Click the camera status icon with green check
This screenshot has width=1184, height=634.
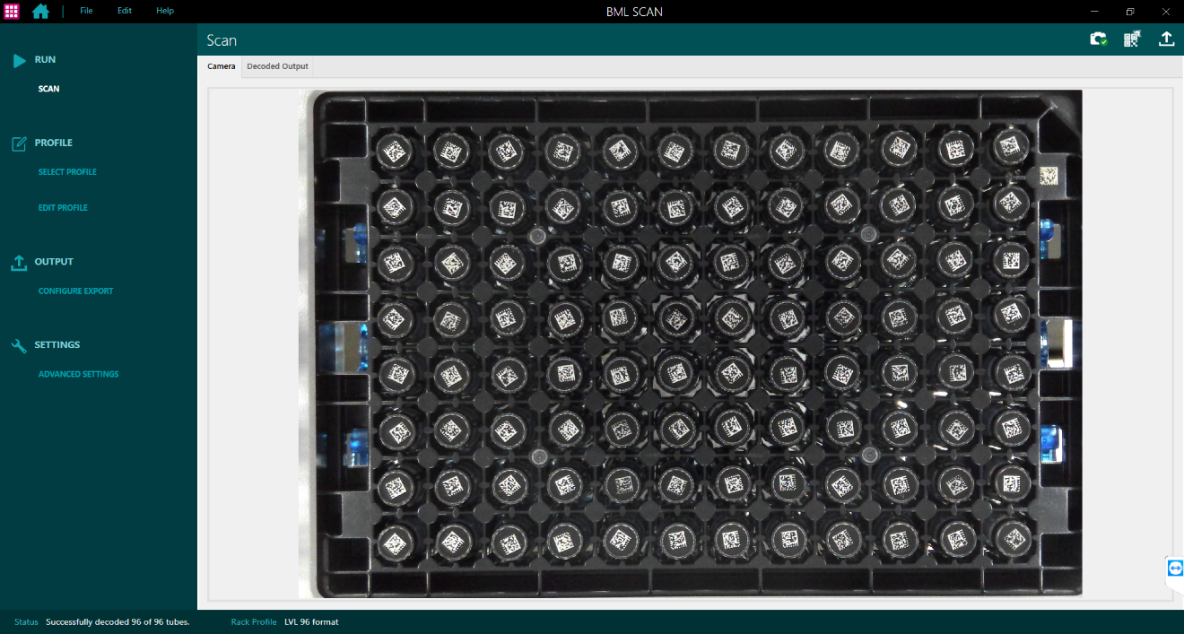coord(1098,39)
